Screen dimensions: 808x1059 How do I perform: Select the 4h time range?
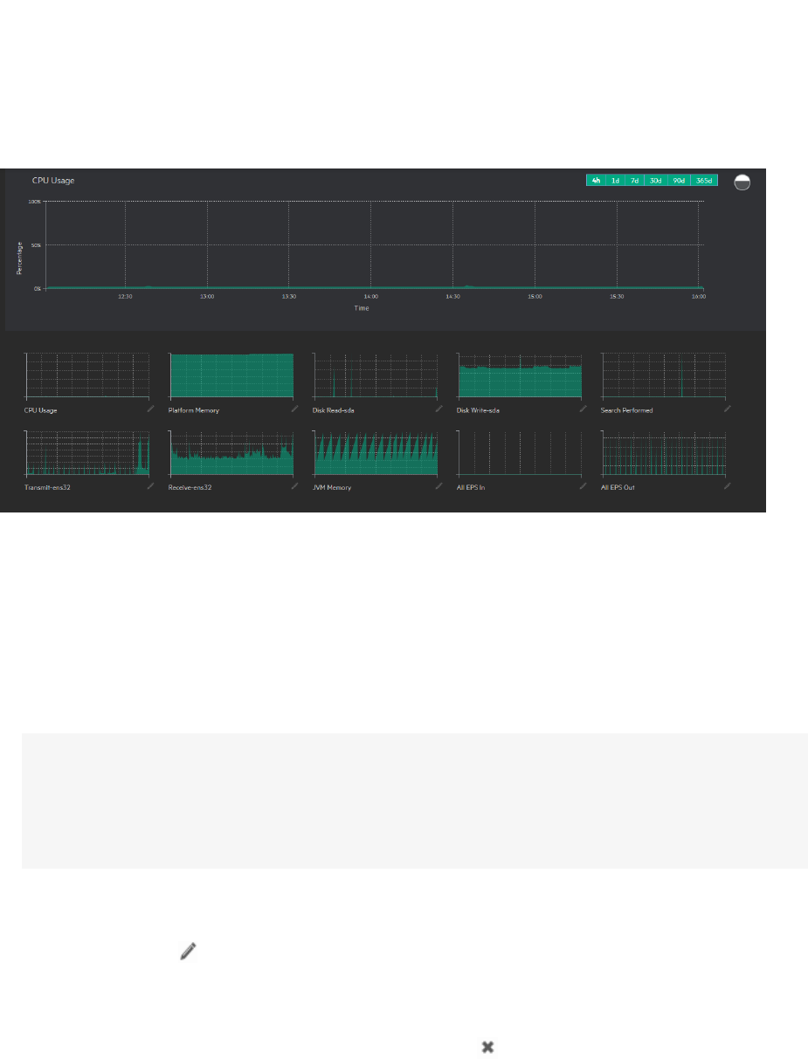coord(596,181)
